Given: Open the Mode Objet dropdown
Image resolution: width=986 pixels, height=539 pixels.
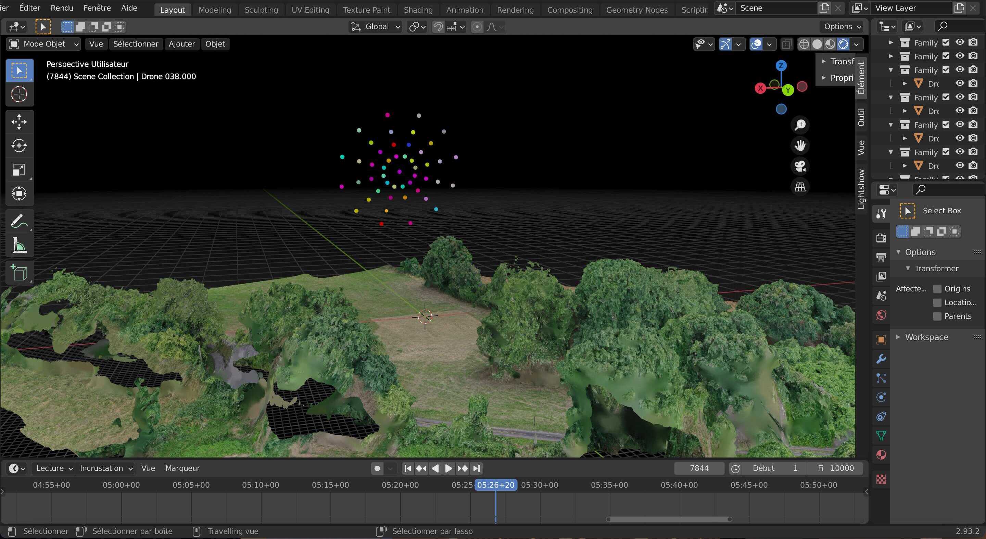Looking at the screenshot, I should [x=43, y=44].
